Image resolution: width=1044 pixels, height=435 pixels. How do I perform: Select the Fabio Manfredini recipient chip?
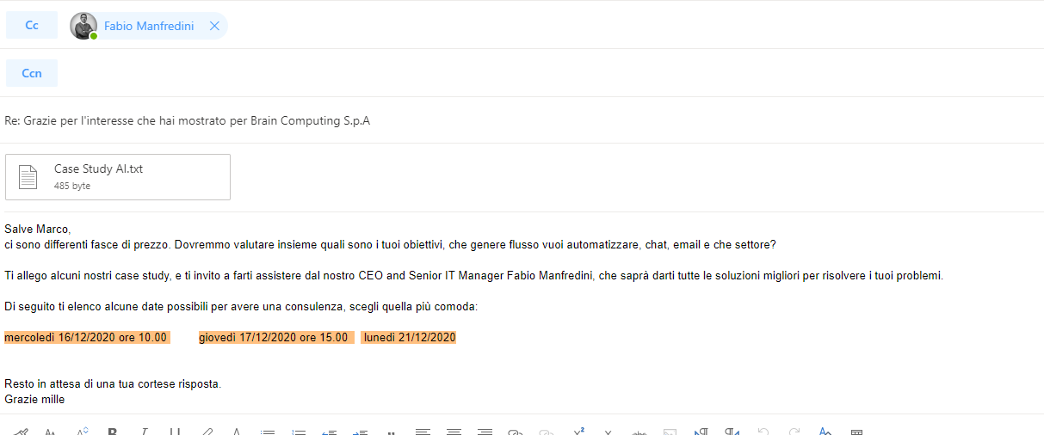148,26
